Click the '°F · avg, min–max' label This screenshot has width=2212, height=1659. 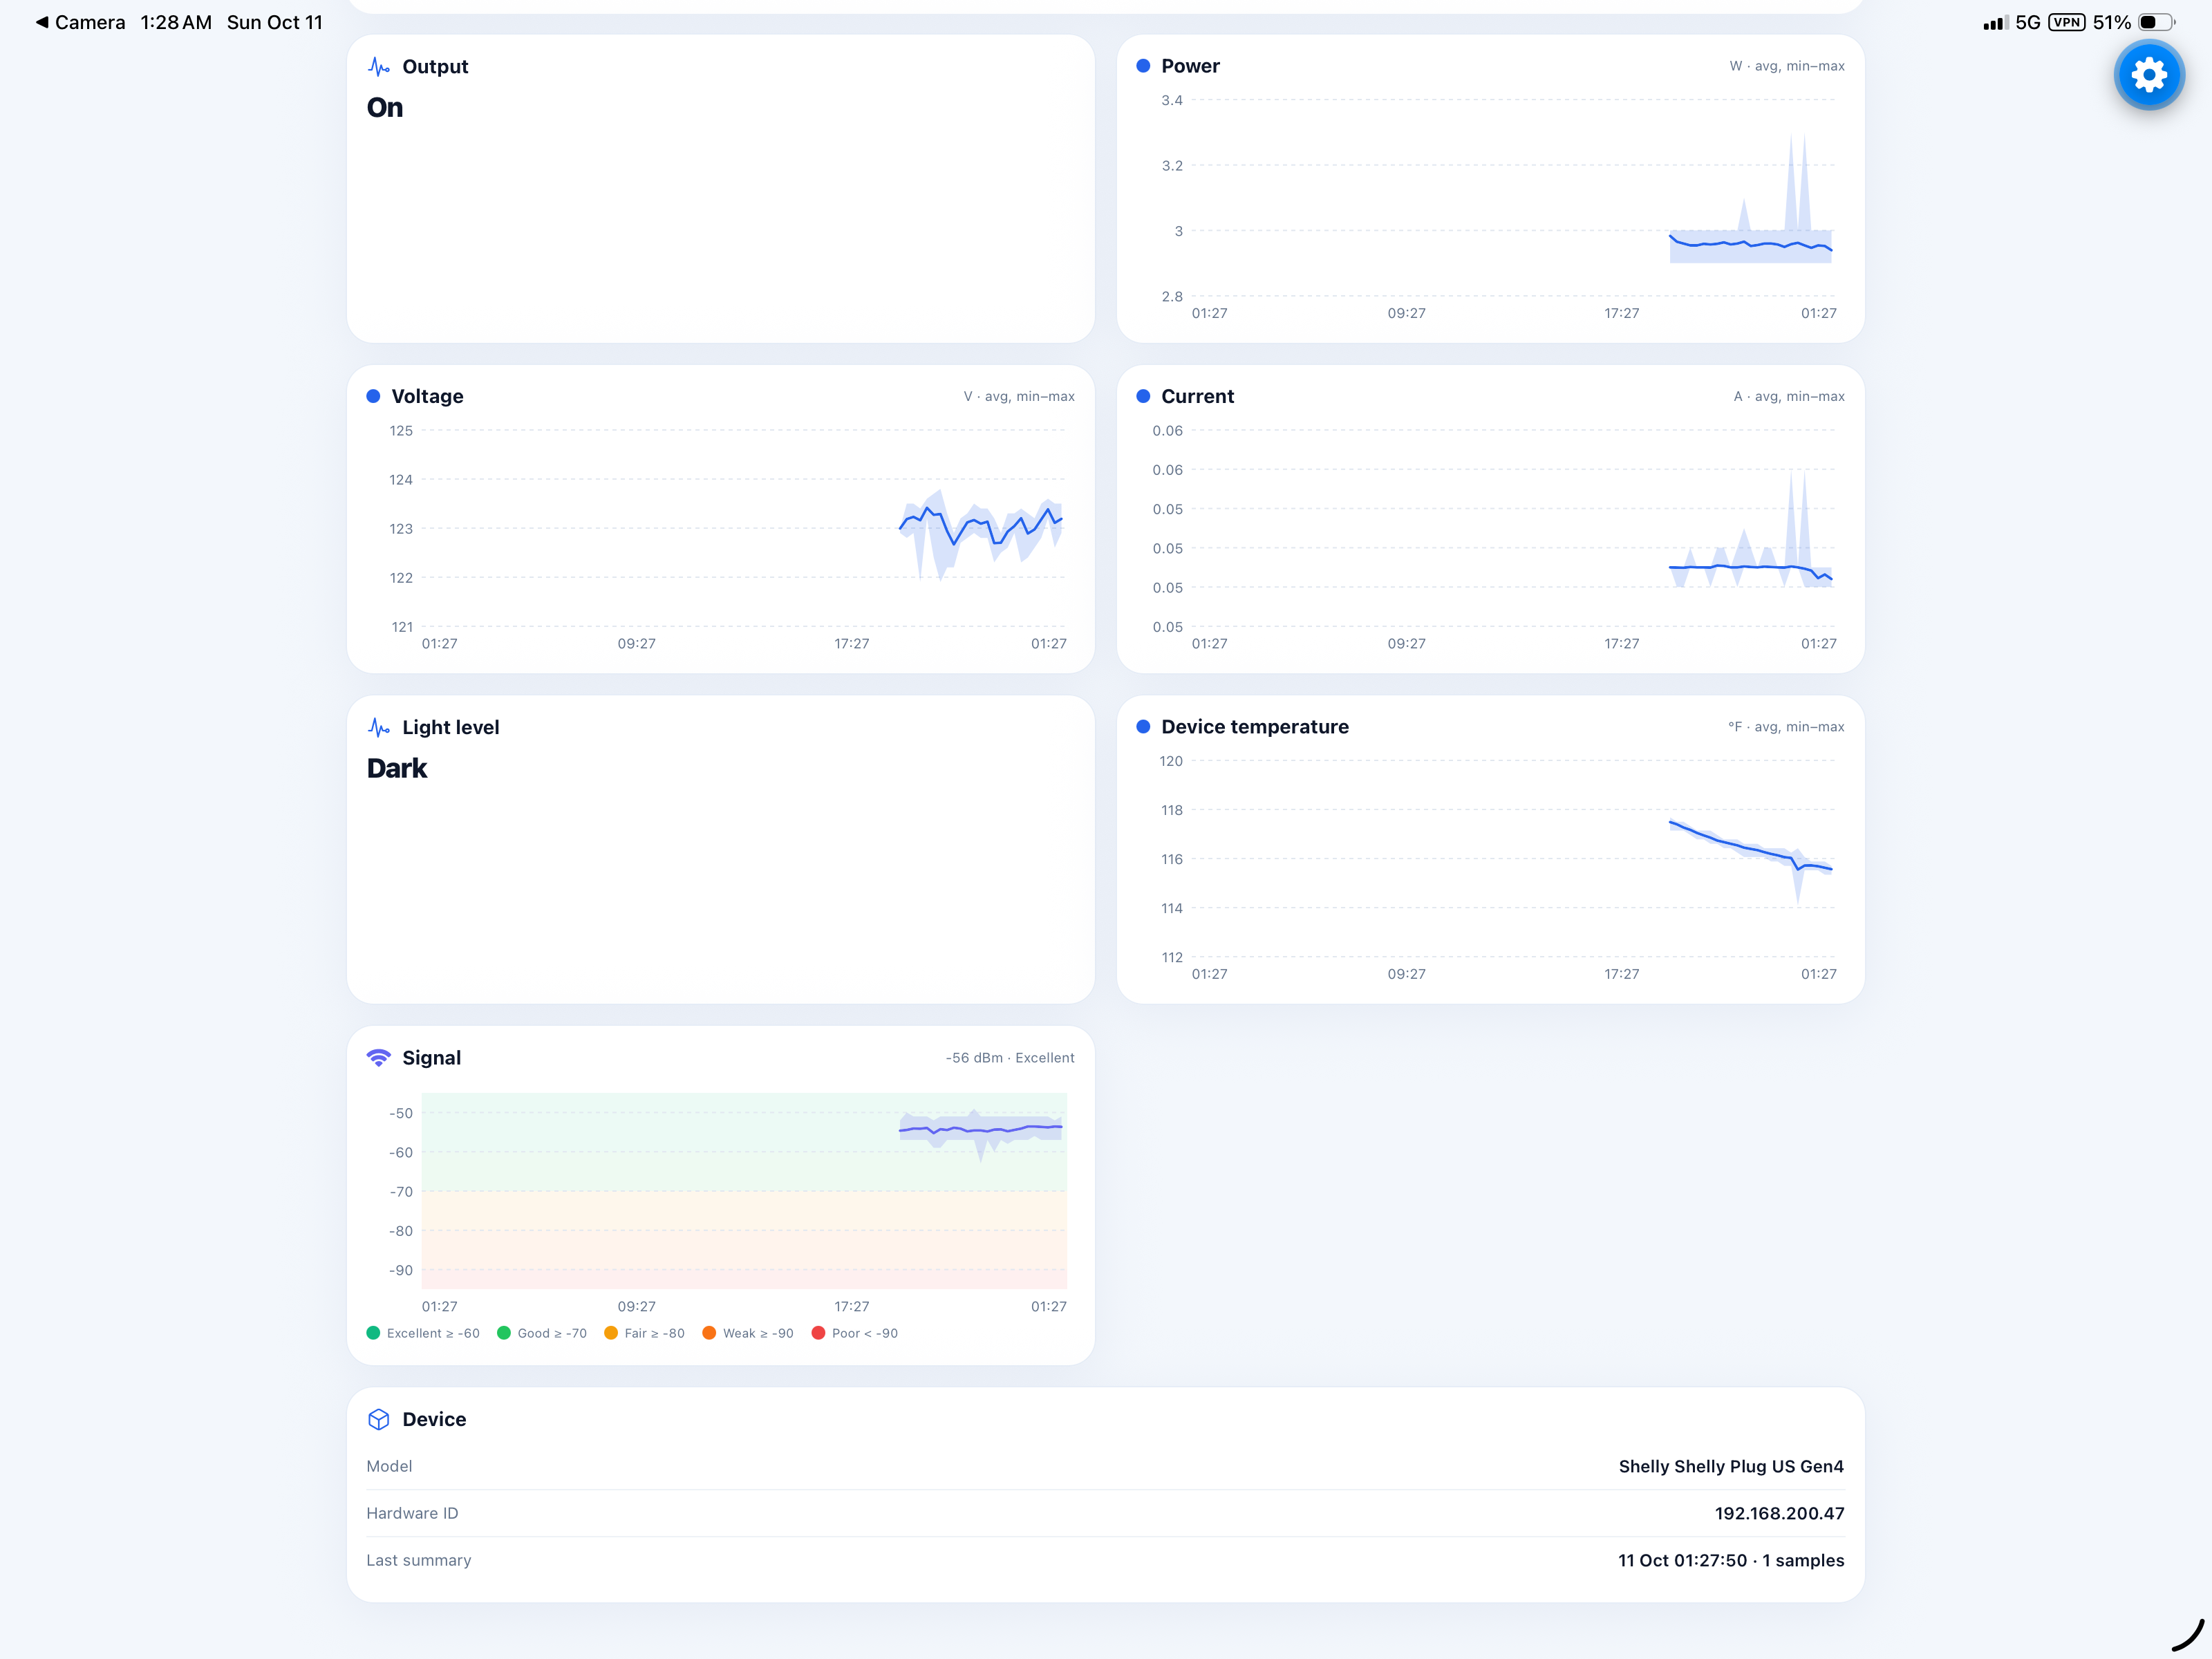1786,727
